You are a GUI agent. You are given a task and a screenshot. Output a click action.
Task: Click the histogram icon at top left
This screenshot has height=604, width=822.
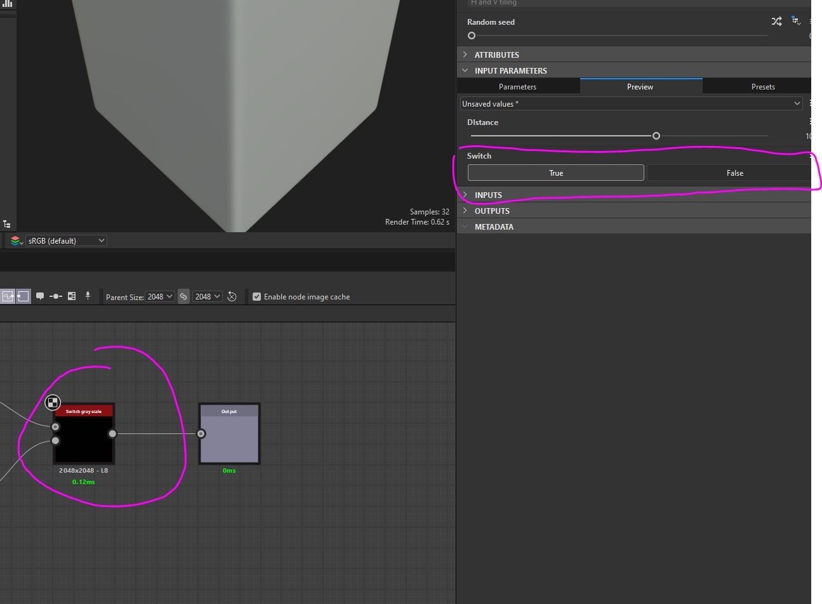7,3
